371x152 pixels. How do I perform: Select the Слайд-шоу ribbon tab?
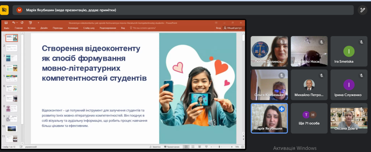coord(89,28)
